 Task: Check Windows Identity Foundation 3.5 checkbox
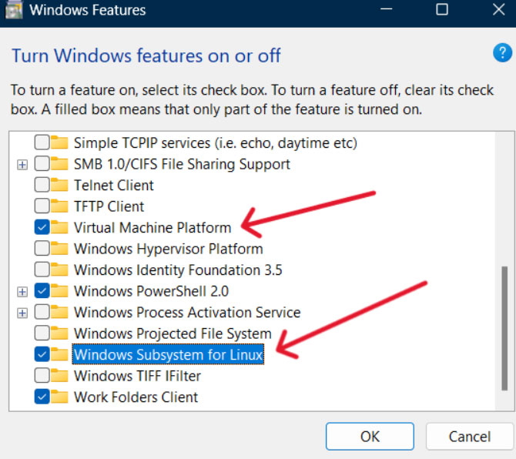point(42,270)
